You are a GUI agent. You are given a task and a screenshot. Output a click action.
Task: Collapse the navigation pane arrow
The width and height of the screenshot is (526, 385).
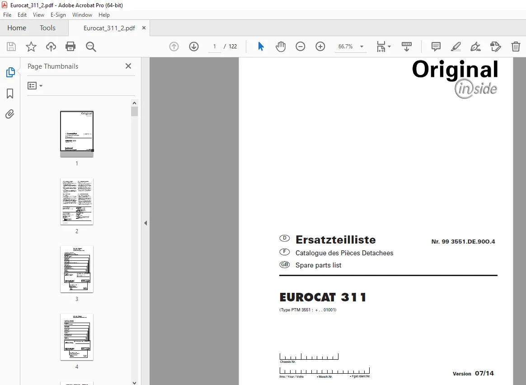[x=146, y=223]
